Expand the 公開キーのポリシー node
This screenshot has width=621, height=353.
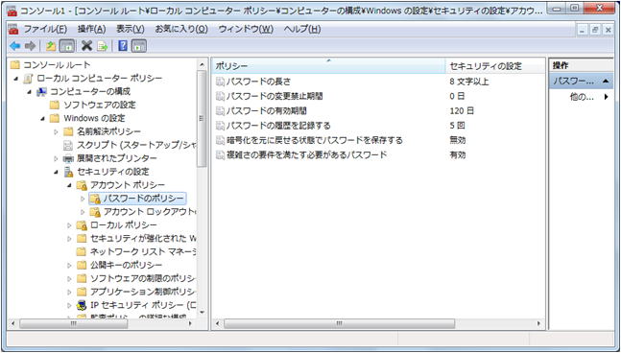point(69,265)
